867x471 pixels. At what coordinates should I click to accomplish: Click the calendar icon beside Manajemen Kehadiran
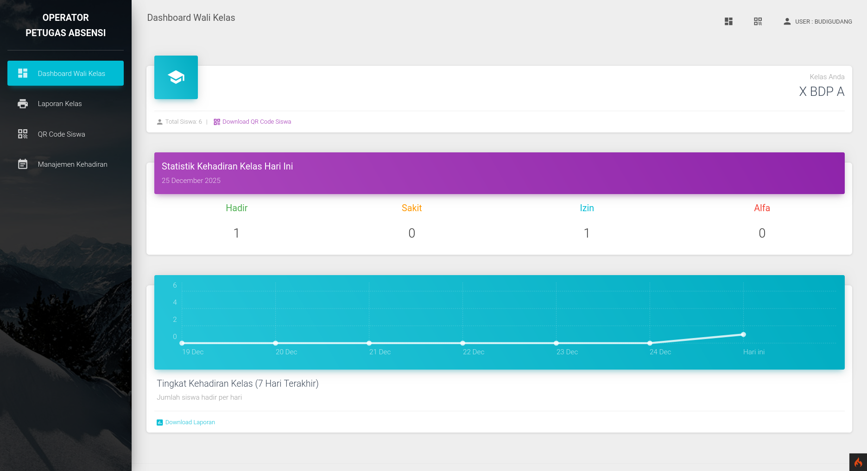click(x=23, y=164)
